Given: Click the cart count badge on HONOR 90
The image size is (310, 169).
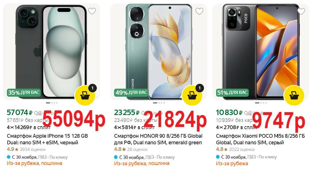Looking at the screenshot, I should (199, 88).
